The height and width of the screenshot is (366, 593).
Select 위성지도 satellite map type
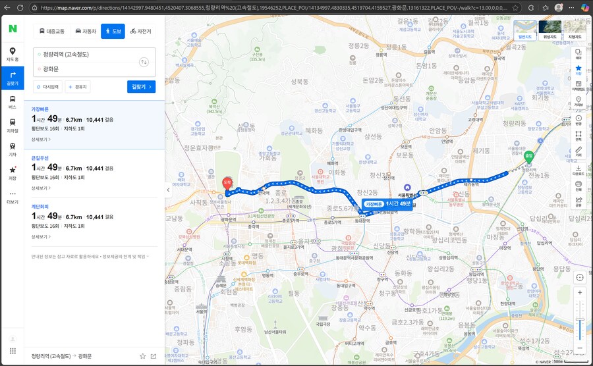550,30
